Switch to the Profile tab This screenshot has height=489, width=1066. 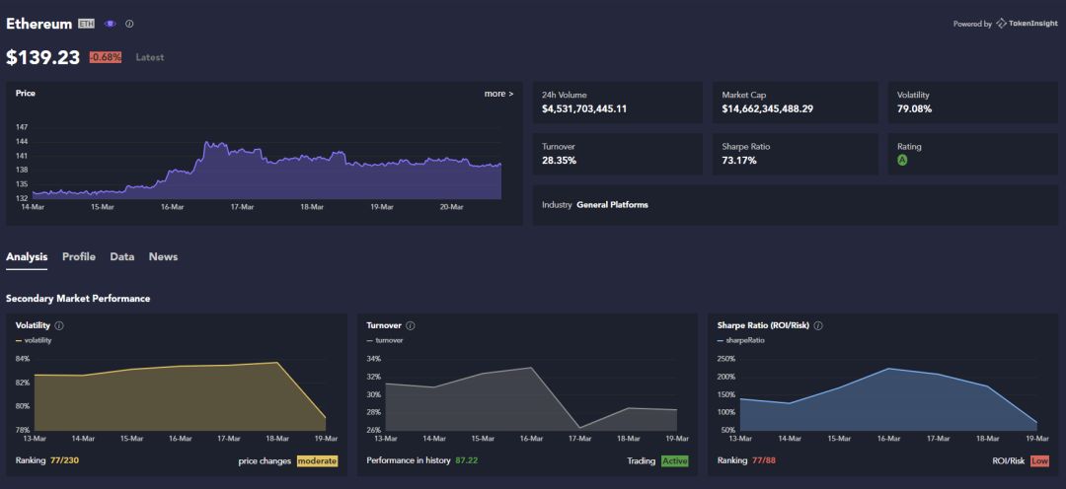79,256
